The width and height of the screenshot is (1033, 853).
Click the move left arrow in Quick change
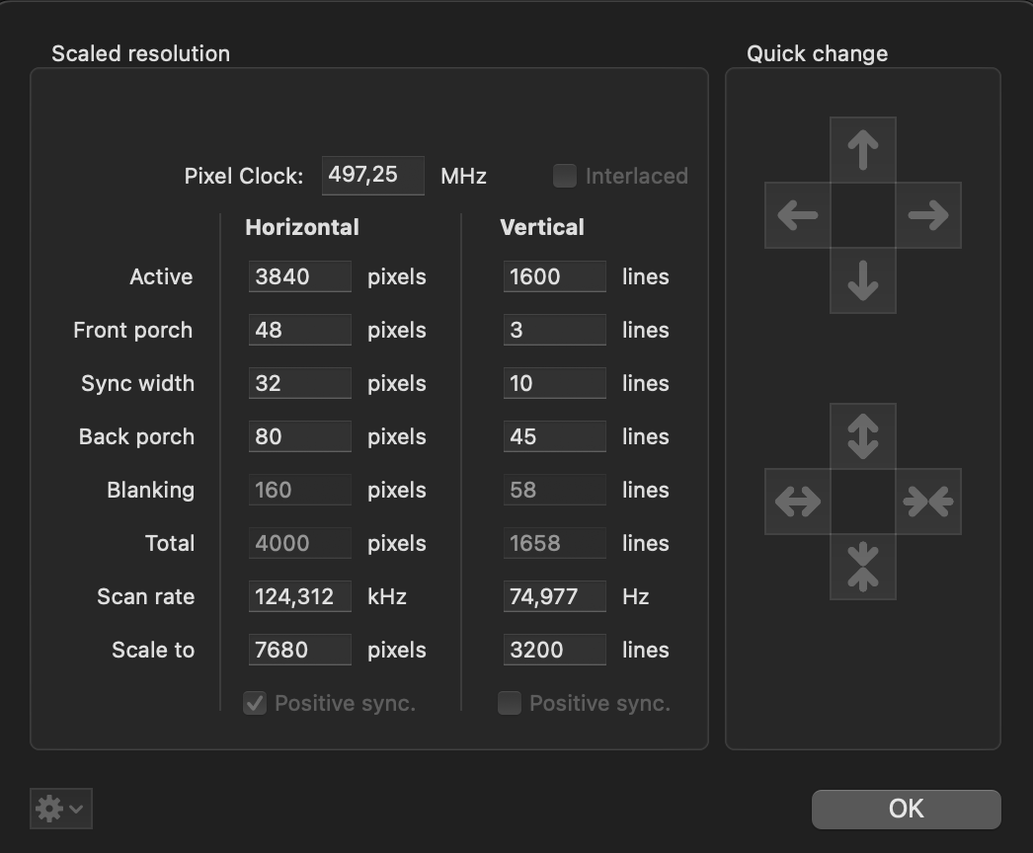(798, 215)
